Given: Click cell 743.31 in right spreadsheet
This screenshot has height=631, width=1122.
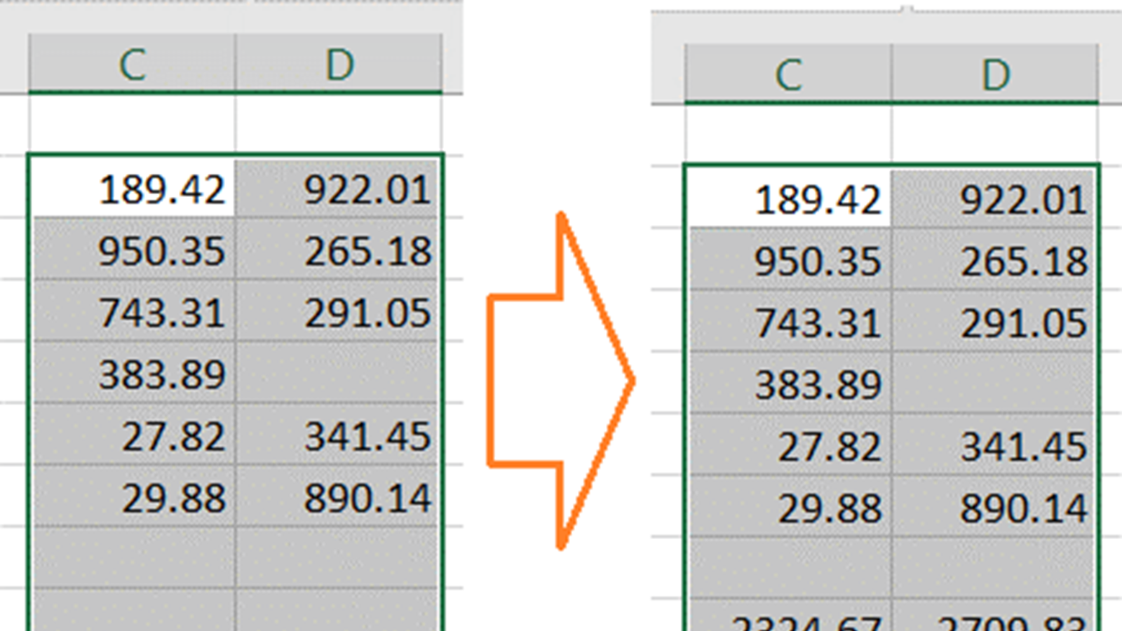Looking at the screenshot, I should coord(788,323).
